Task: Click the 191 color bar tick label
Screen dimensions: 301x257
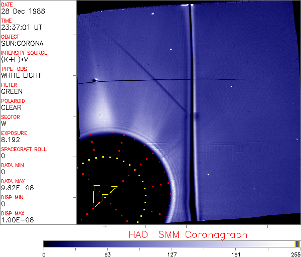Action: click(236, 254)
